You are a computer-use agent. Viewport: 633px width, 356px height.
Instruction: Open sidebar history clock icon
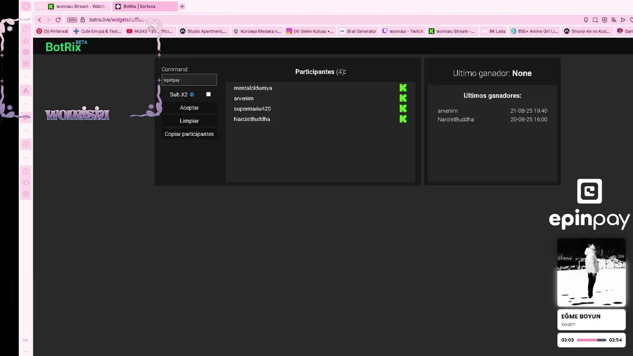click(26, 171)
